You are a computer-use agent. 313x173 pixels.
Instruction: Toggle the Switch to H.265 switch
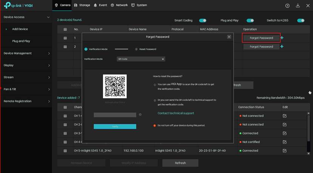point(301,20)
